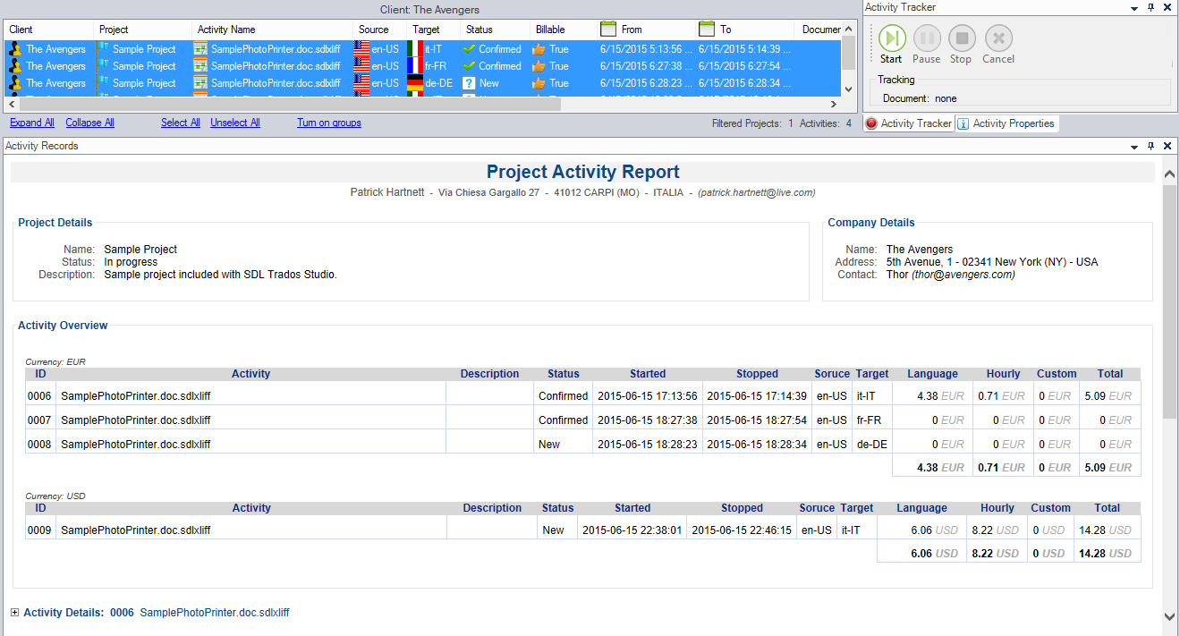Image resolution: width=1180 pixels, height=636 pixels.
Task: Sort the grid by the Source column header
Action: click(x=379, y=30)
